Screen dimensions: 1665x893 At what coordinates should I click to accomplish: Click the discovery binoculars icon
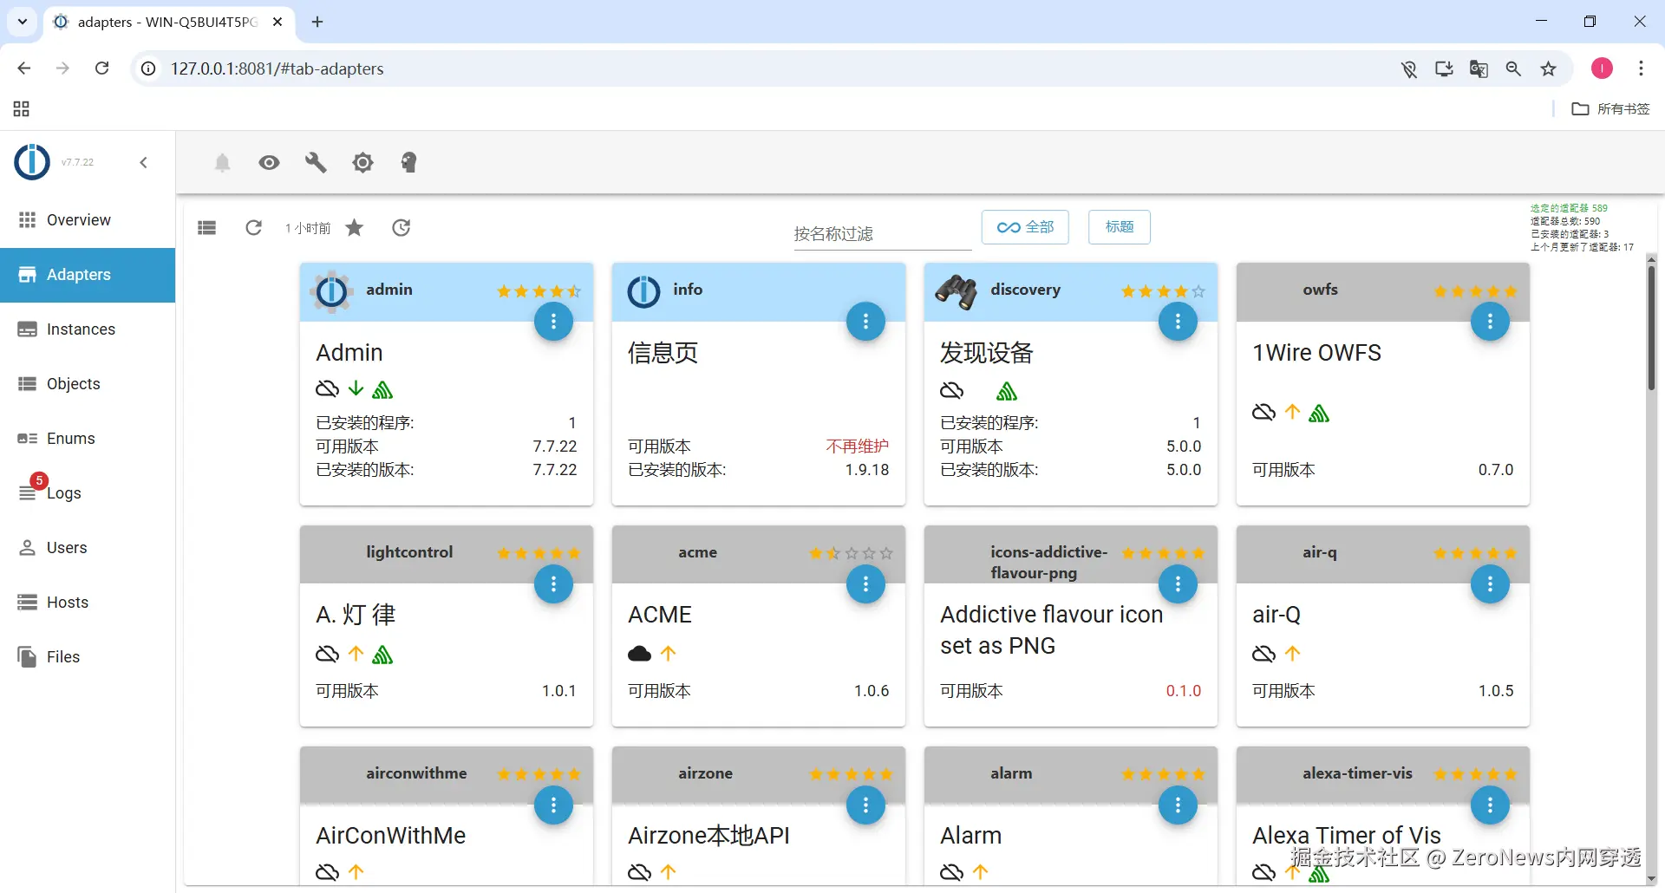click(956, 292)
